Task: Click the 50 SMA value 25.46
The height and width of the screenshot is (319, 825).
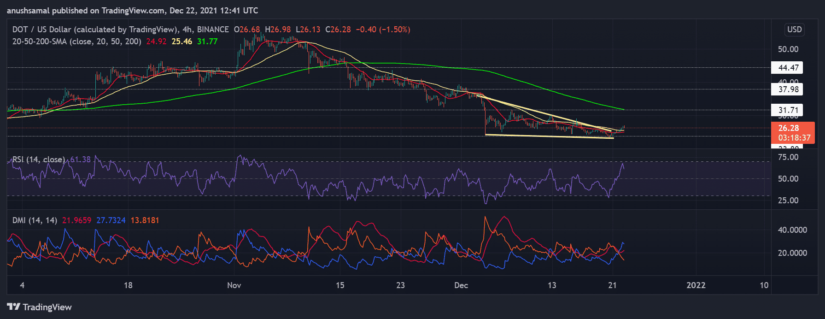Action: click(181, 41)
